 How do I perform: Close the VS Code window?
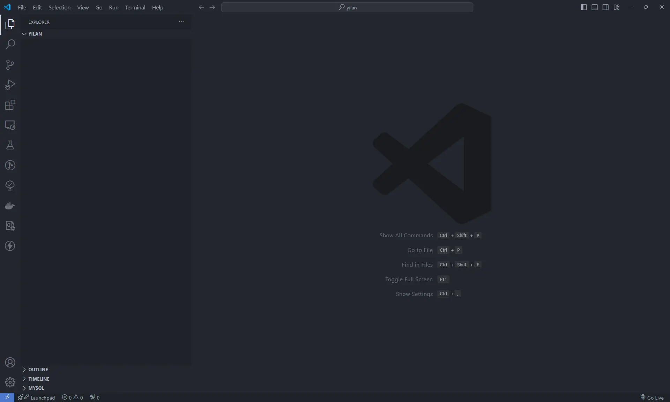pos(662,7)
